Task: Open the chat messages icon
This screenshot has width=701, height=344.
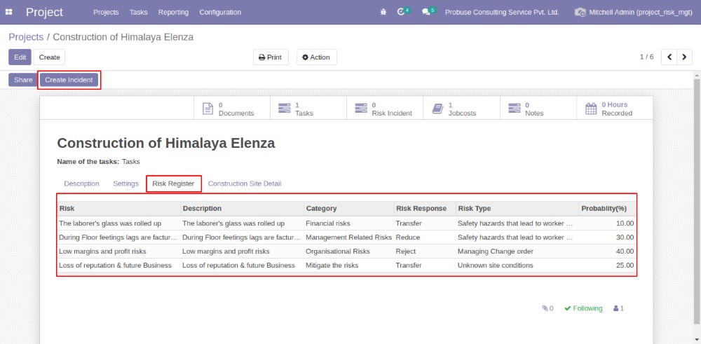Action: tap(427, 12)
